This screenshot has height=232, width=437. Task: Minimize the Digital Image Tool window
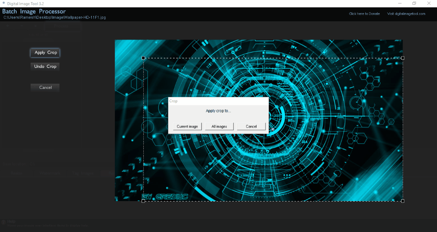400,3
